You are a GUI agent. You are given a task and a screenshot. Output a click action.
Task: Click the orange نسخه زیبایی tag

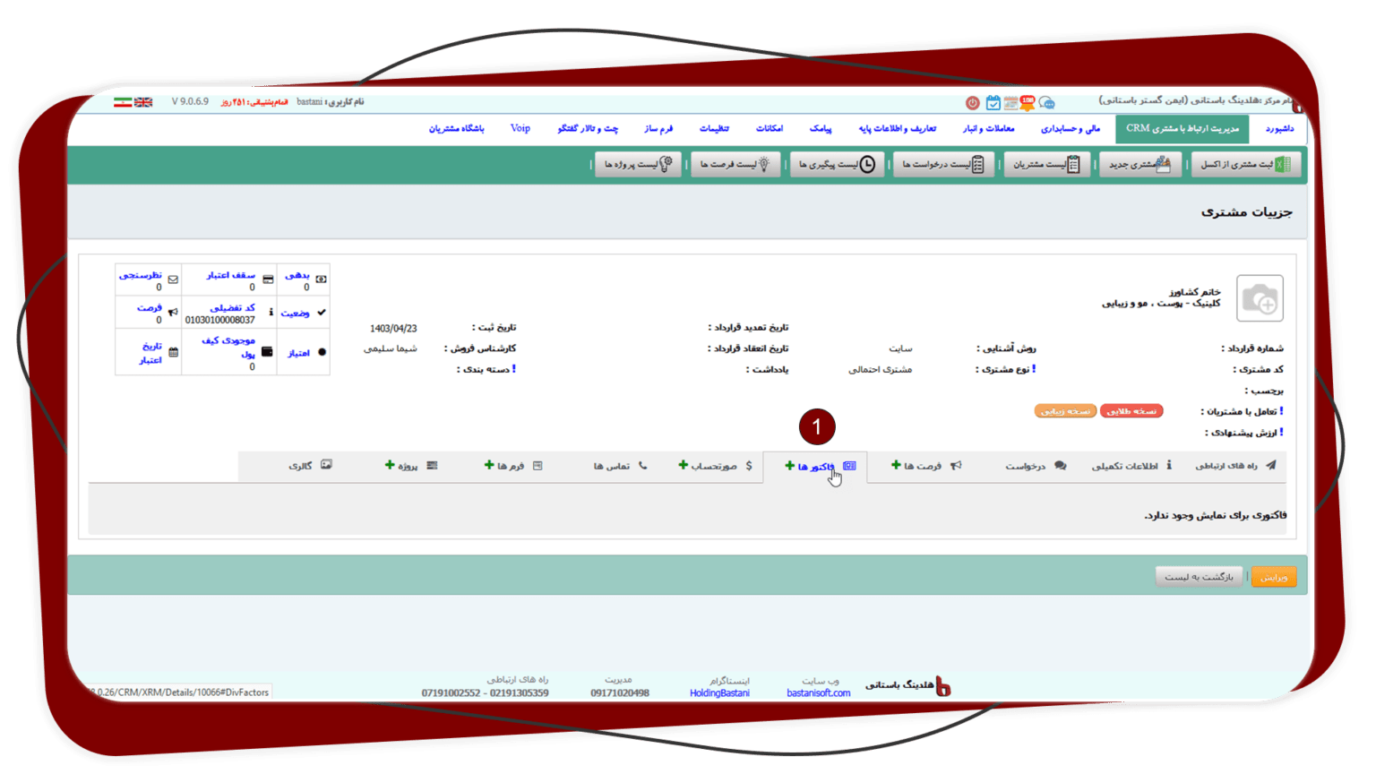[1065, 411]
